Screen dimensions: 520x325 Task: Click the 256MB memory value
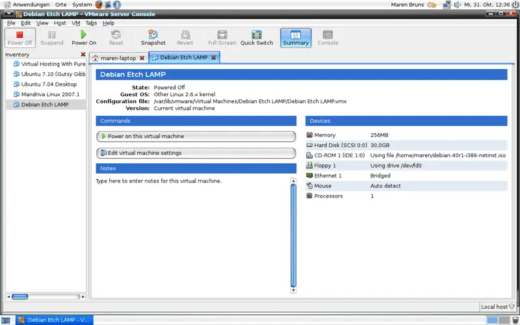(x=379, y=135)
